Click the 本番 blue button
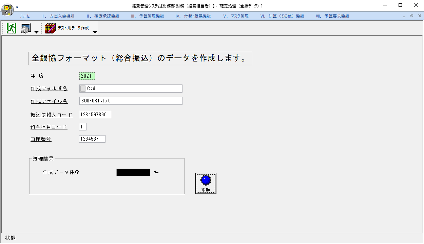 (206, 184)
